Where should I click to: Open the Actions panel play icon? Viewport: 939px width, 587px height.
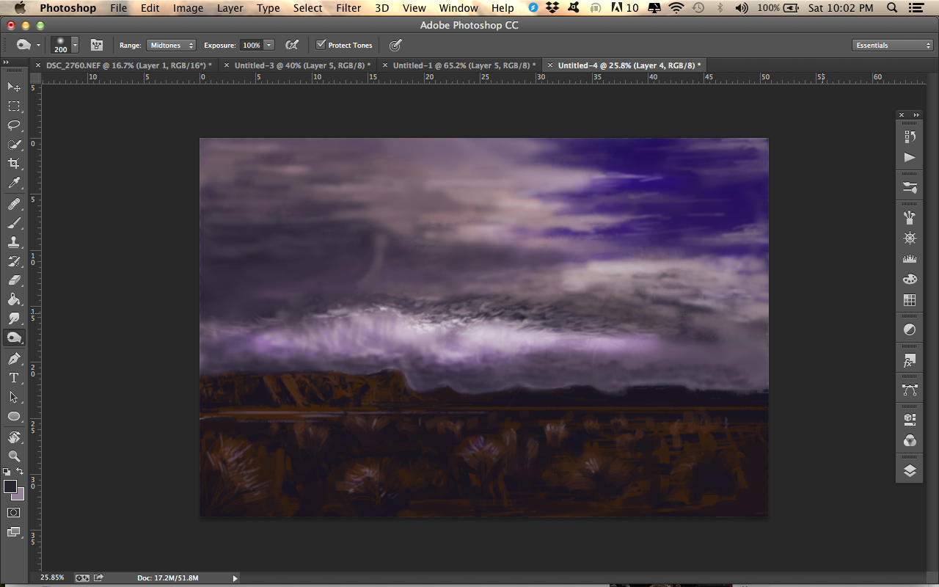pos(910,157)
